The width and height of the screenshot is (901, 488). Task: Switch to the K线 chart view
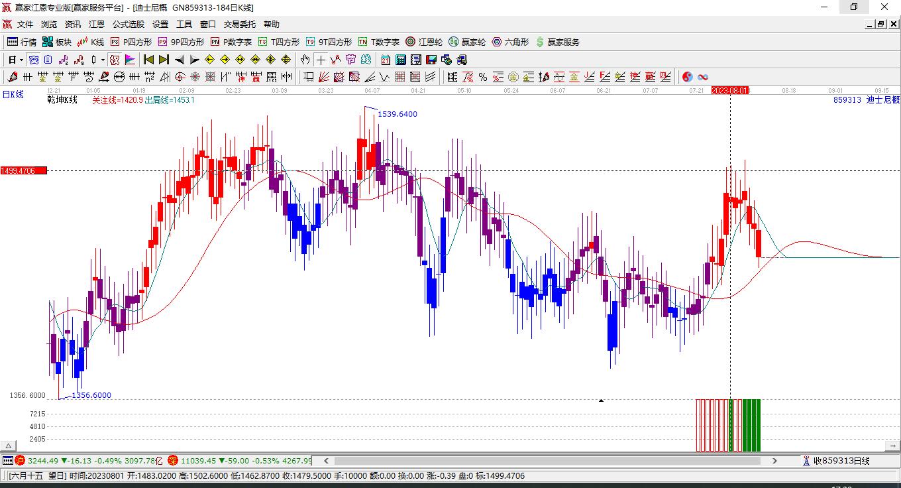click(x=90, y=42)
